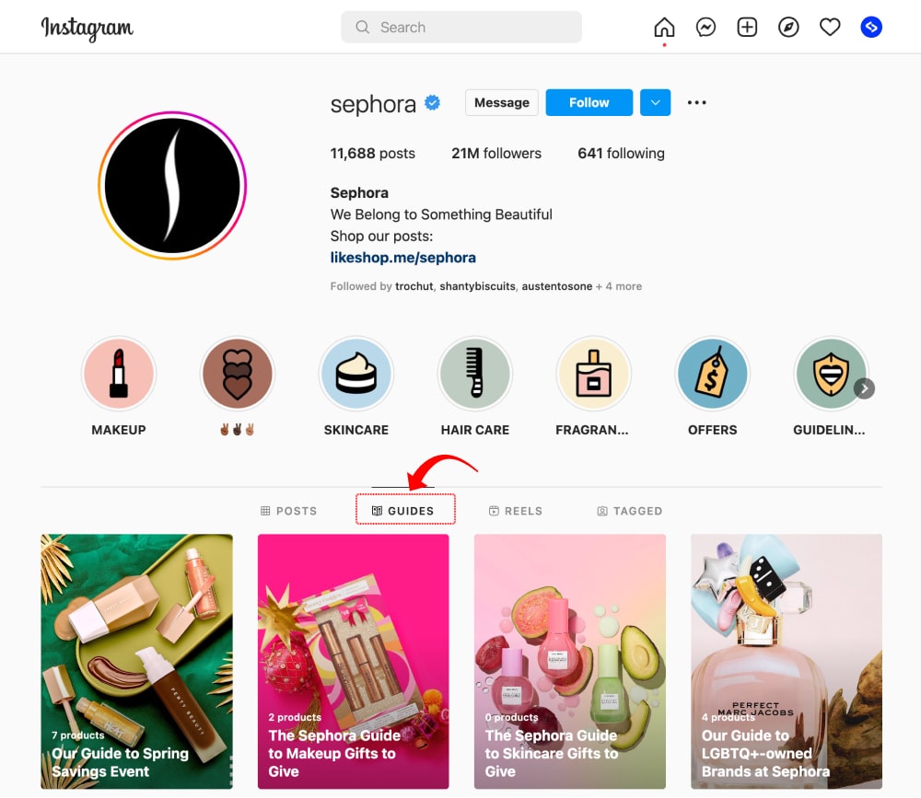View the 641 following list

point(621,154)
